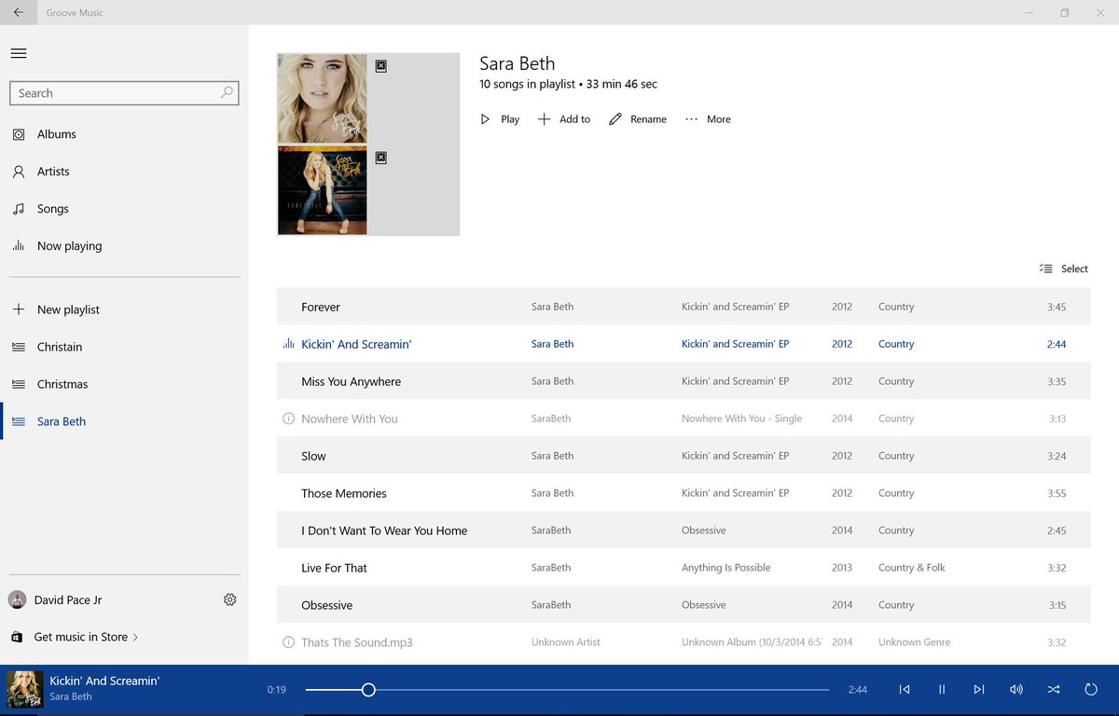Click the top missing-image placeholder icon

pyautogui.click(x=380, y=66)
